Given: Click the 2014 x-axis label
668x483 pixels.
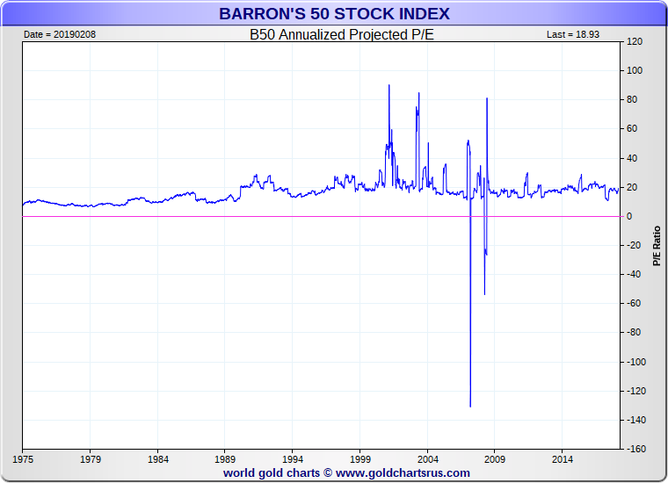Looking at the screenshot, I should coord(563,459).
